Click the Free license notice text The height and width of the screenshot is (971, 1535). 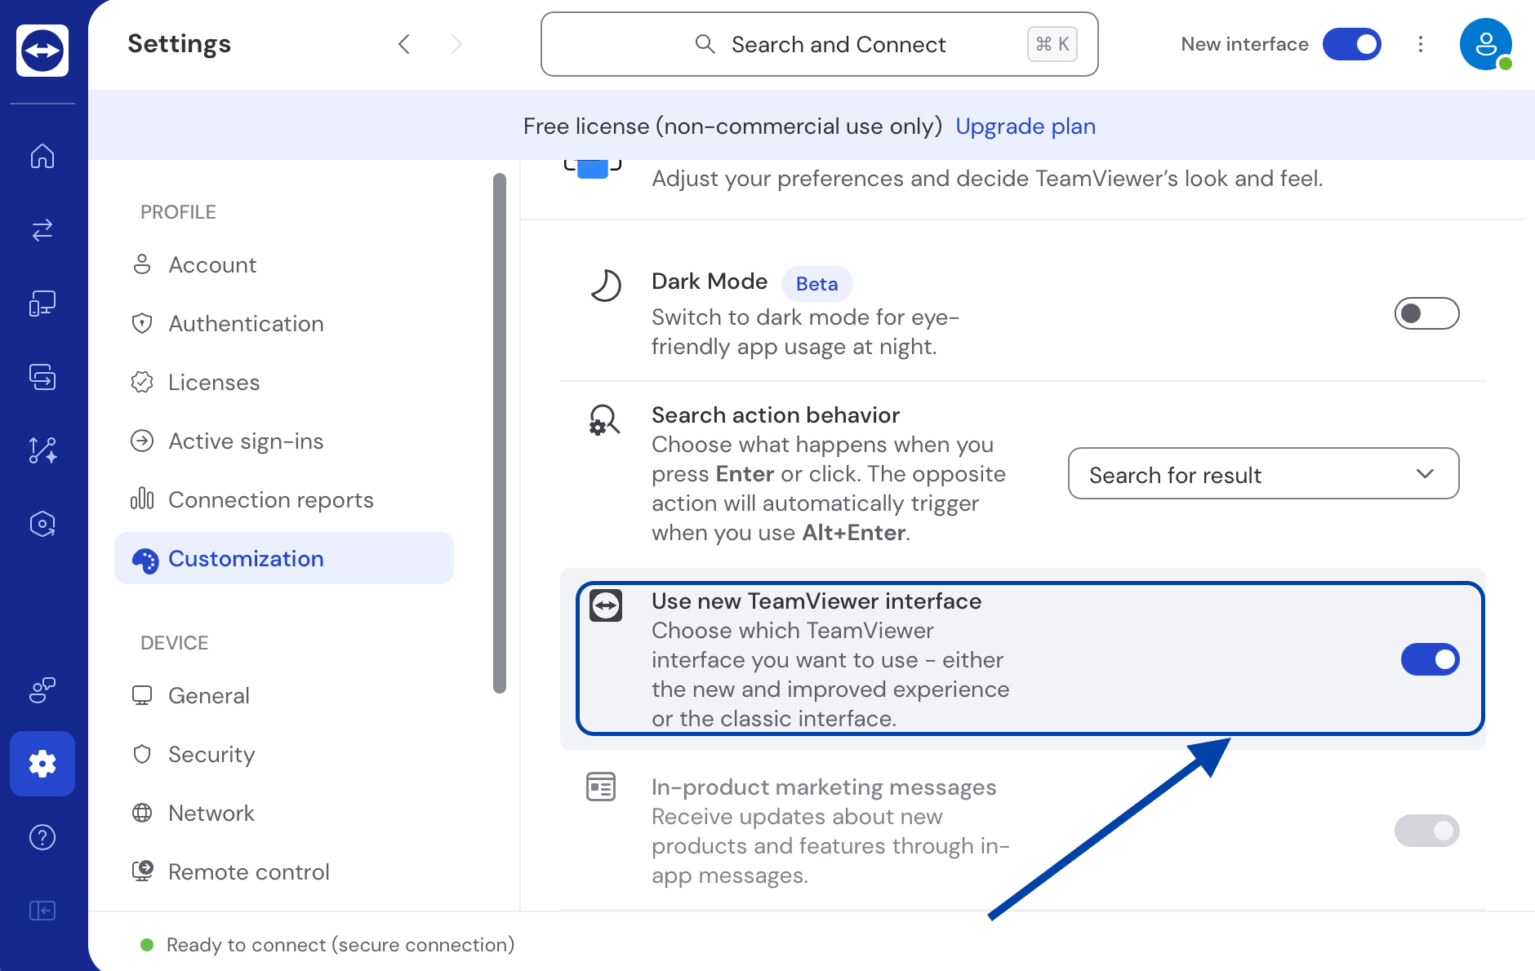coord(732,126)
